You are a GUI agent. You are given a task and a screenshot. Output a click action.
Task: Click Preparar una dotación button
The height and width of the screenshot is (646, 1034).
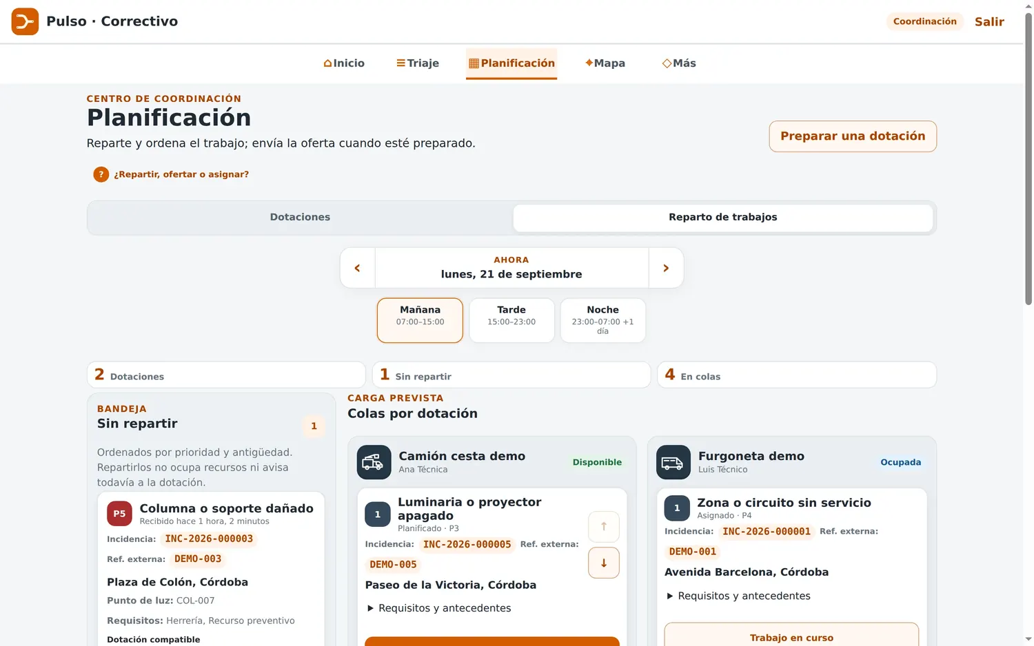[853, 136]
